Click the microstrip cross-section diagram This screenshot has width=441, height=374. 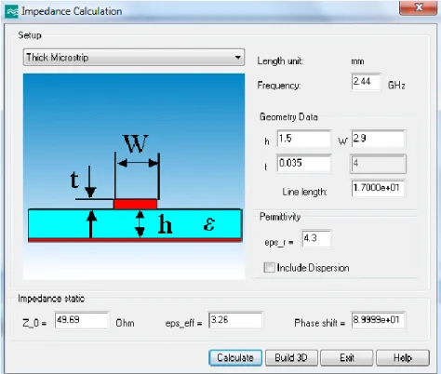[x=134, y=176]
